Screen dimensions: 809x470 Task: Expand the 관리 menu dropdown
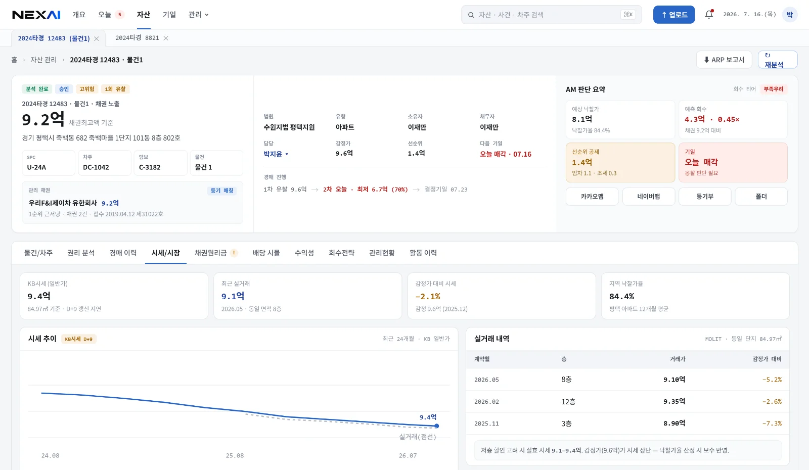coord(198,15)
